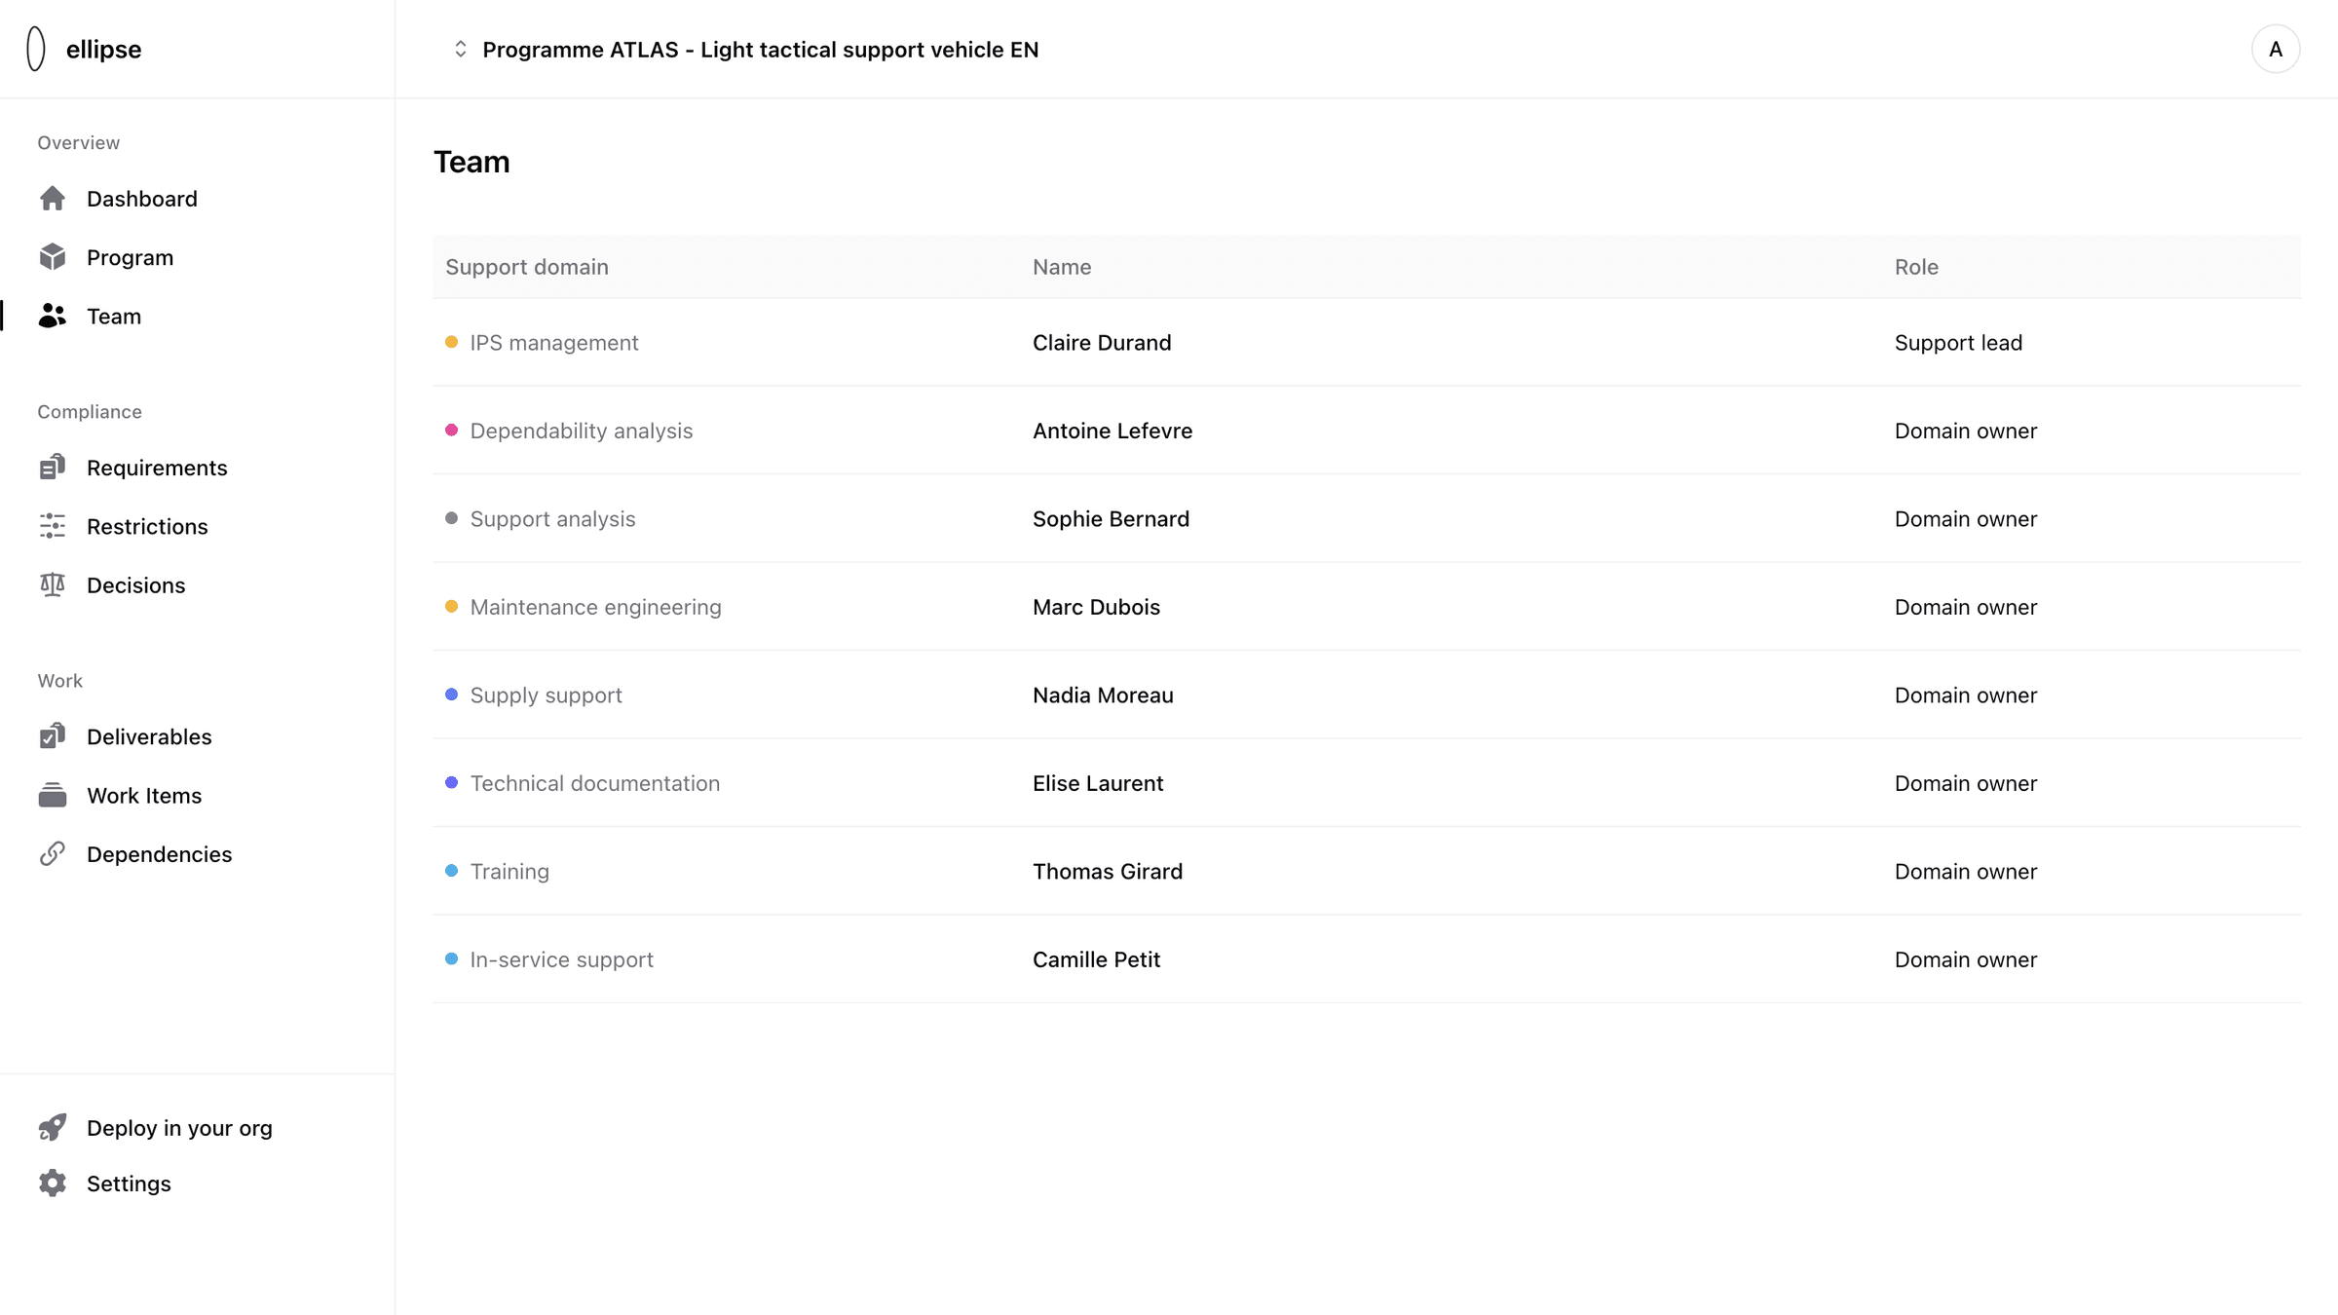2338x1315 pixels.
Task: Navigate to the Decisions menu label
Action: click(136, 584)
